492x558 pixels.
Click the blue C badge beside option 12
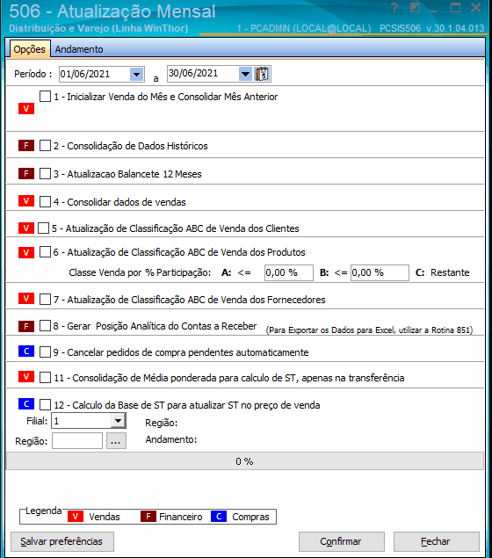pyautogui.click(x=26, y=404)
